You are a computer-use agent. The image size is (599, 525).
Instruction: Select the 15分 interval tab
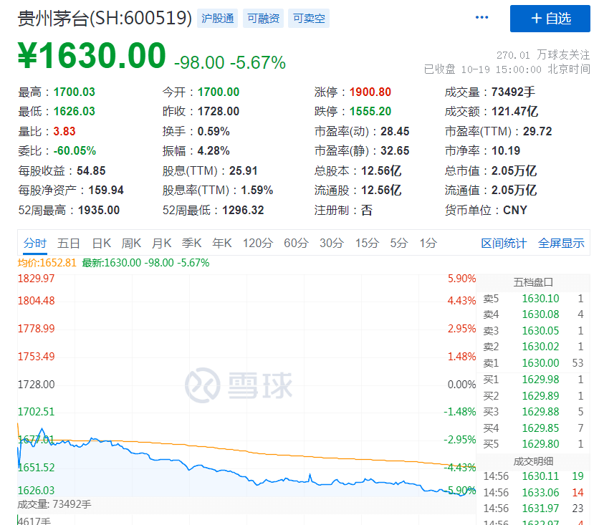click(x=367, y=244)
